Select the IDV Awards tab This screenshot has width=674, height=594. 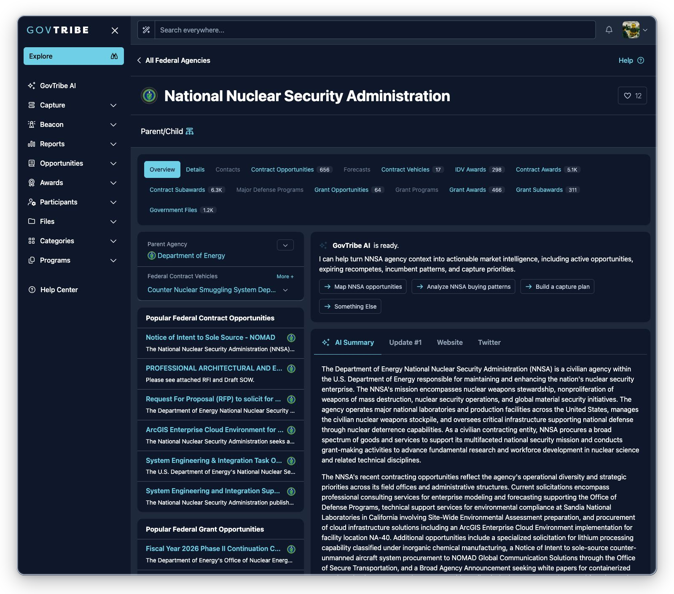[x=480, y=169]
